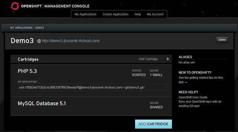
Task: Click the NEW TO OPENSHIFT? heading
Action: [x=195, y=73]
